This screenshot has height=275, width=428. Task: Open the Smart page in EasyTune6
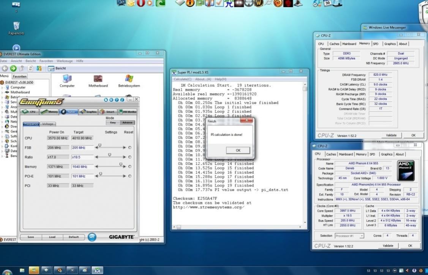tap(107, 112)
